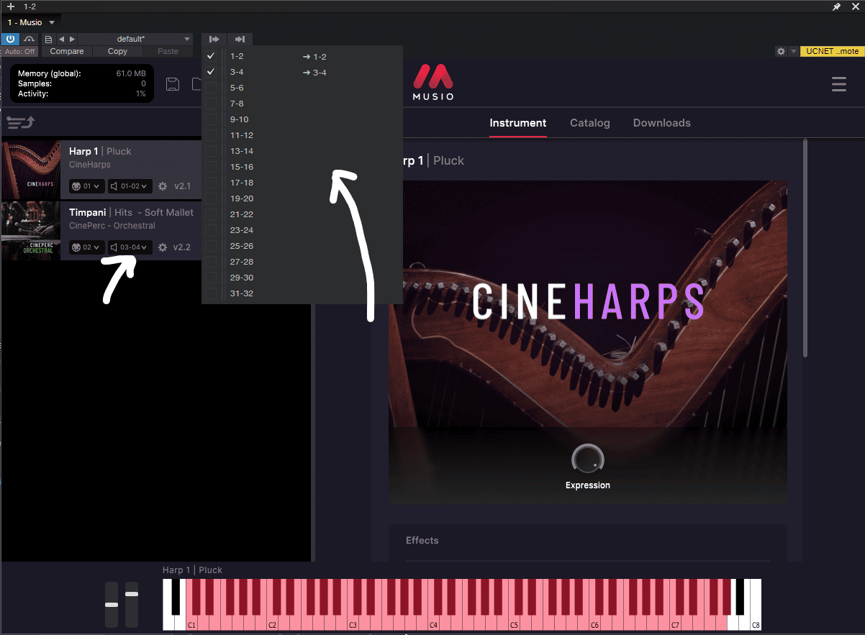Toggle the Auto: Off button

click(20, 51)
